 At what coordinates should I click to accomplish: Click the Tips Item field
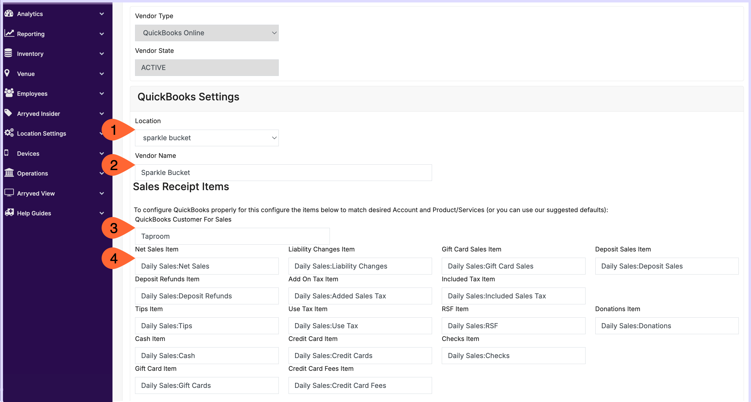point(207,326)
